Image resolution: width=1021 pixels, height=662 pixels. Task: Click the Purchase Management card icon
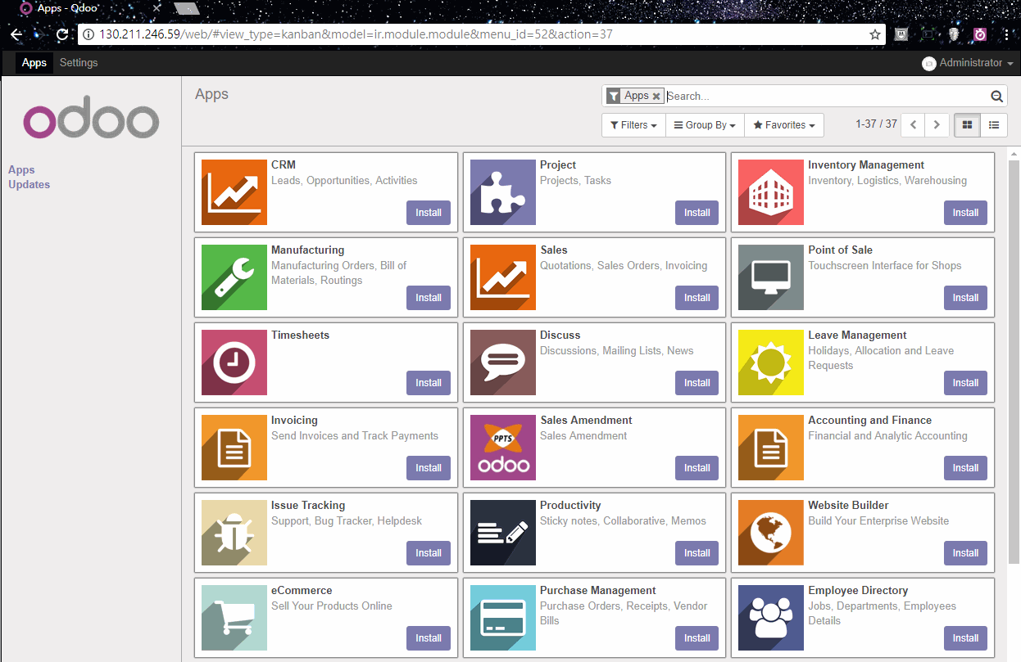[503, 618]
